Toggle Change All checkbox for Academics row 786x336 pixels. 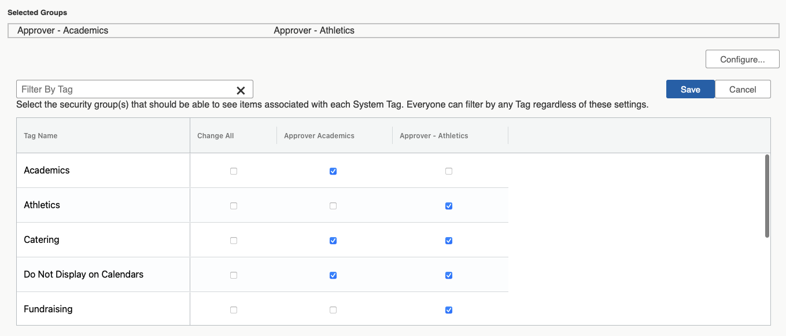[233, 171]
